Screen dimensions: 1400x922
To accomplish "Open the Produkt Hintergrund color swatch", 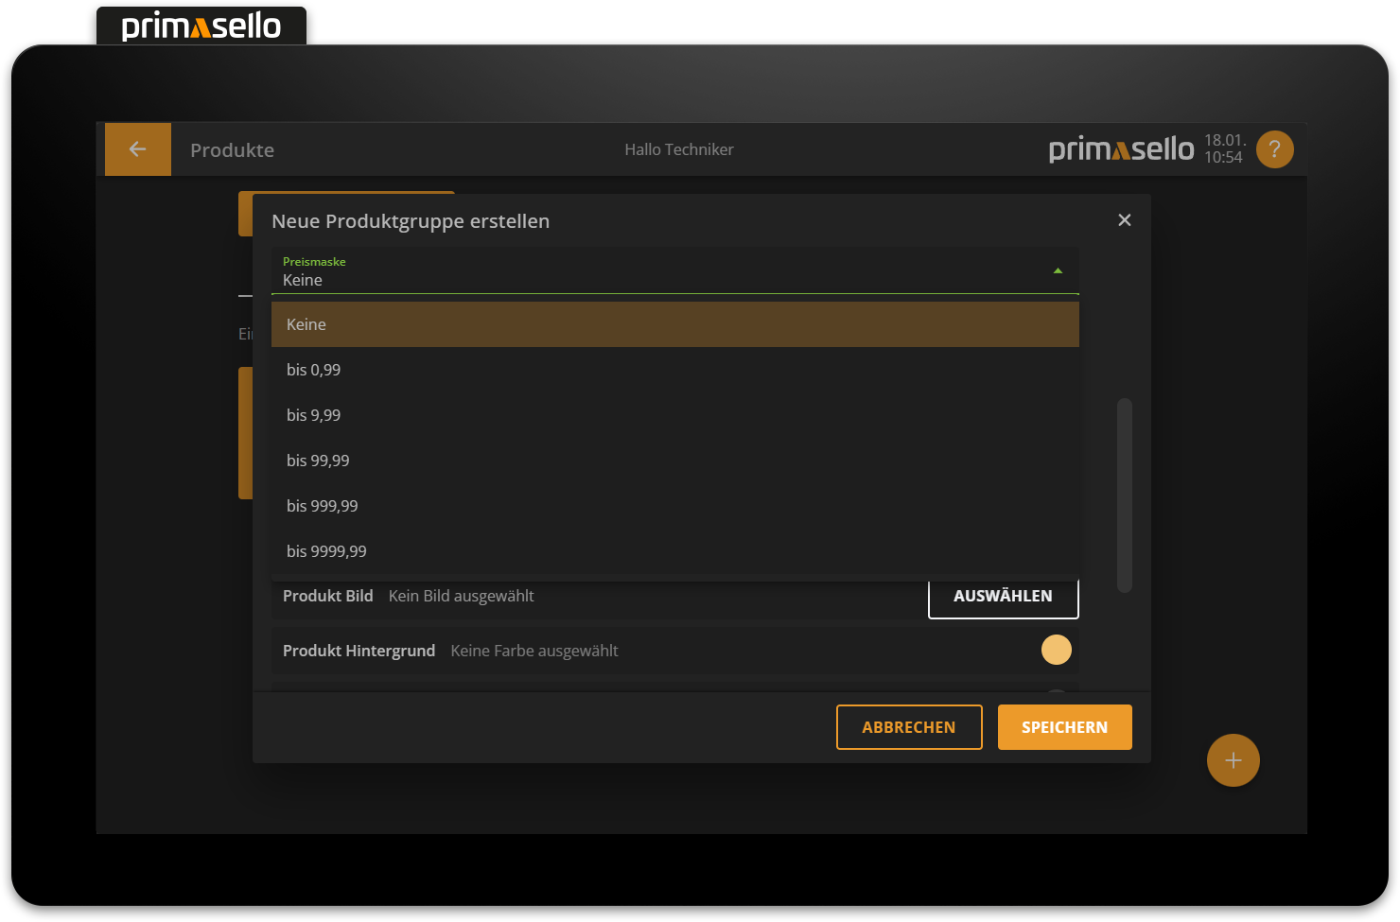I will tap(1056, 650).
